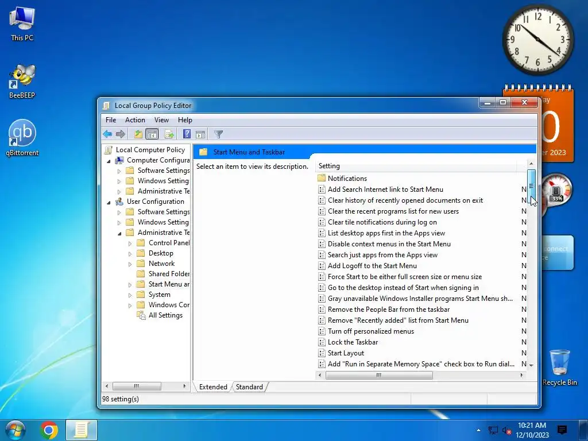The image size is (588, 441).
Task: Select 'List desktop apps first in the Apps view'
Action: (386, 233)
